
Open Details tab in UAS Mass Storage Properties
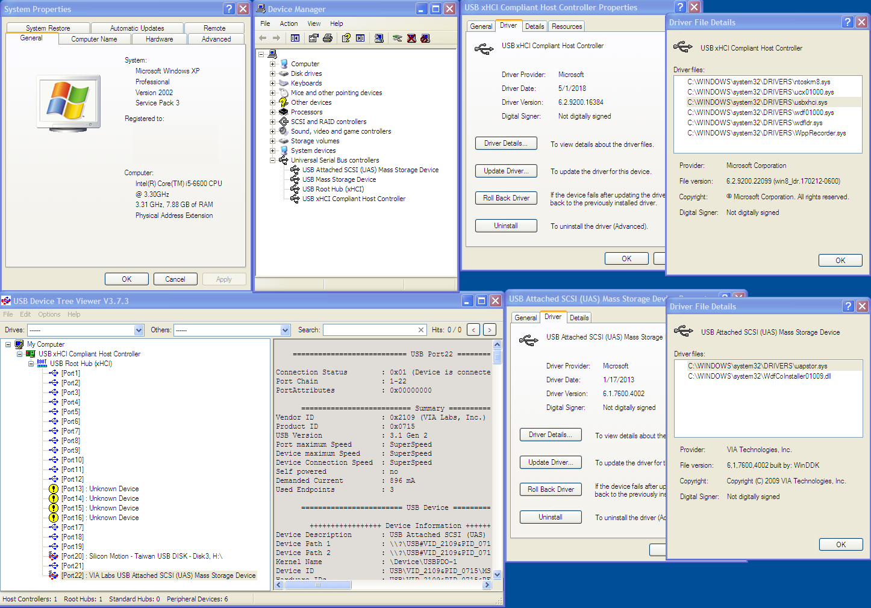click(579, 318)
